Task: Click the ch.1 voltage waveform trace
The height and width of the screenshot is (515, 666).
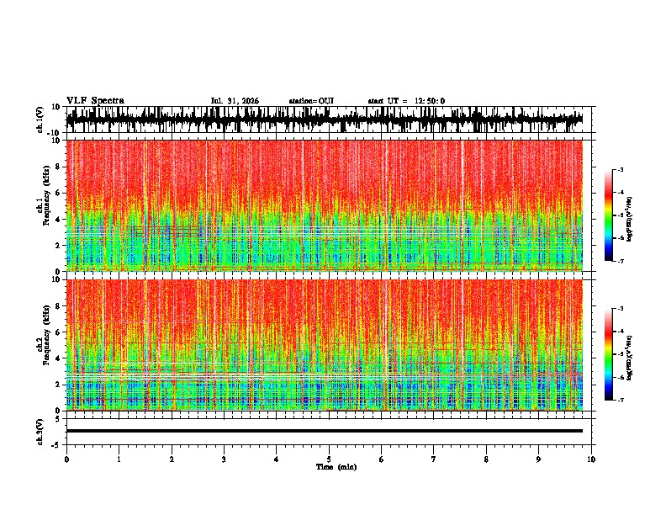Action: pyautogui.click(x=324, y=119)
